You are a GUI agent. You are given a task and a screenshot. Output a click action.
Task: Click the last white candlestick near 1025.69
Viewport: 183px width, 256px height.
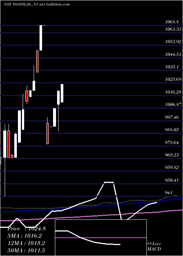[x=62, y=93]
